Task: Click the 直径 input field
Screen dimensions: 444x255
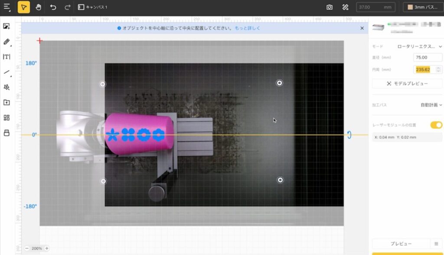Action: click(x=427, y=58)
